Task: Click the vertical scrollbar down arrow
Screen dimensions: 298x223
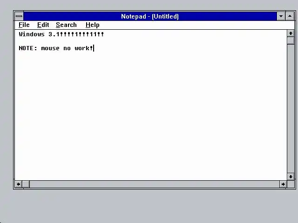Action: coord(291,177)
